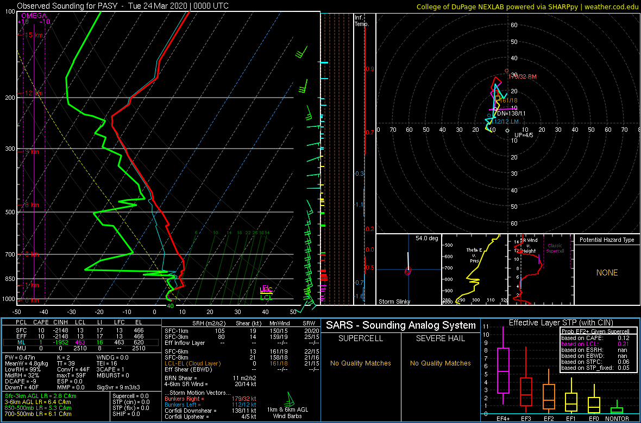The height and width of the screenshot is (423, 641).
Task: Click the 179/32 RM hodograph label
Action: coord(523,76)
